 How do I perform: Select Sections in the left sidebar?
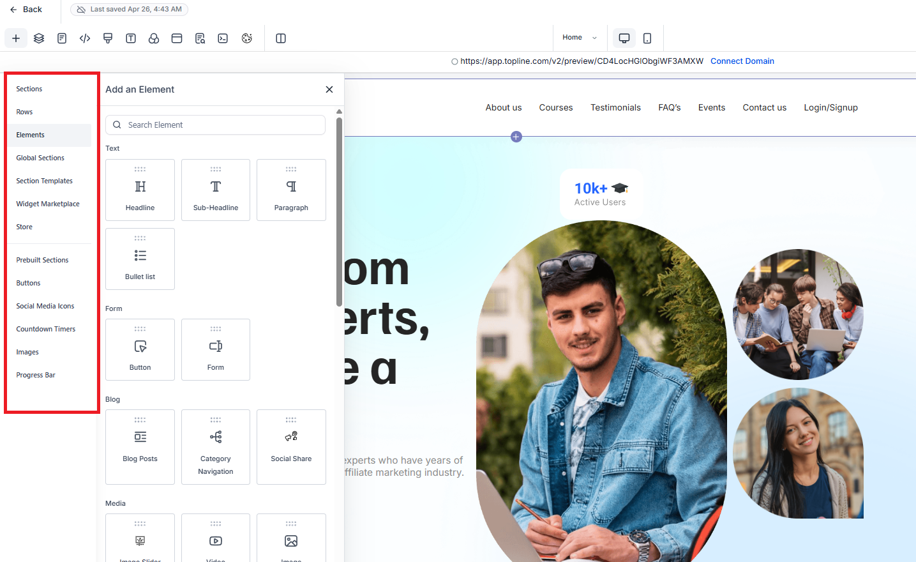point(29,89)
